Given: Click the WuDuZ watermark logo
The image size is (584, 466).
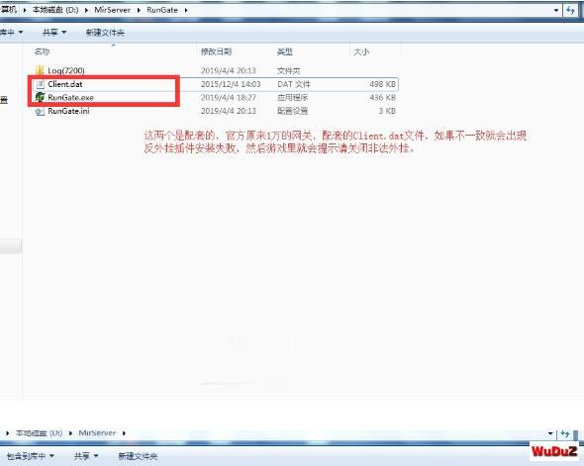Looking at the screenshot, I should (554, 451).
